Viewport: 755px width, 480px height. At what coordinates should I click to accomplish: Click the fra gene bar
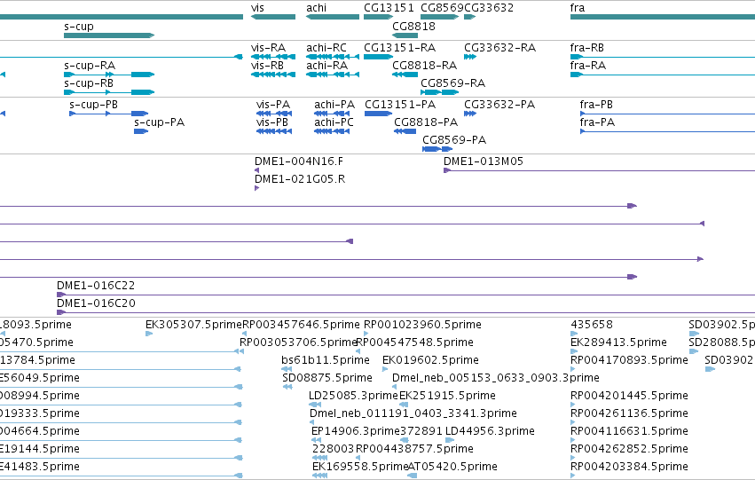click(663, 17)
